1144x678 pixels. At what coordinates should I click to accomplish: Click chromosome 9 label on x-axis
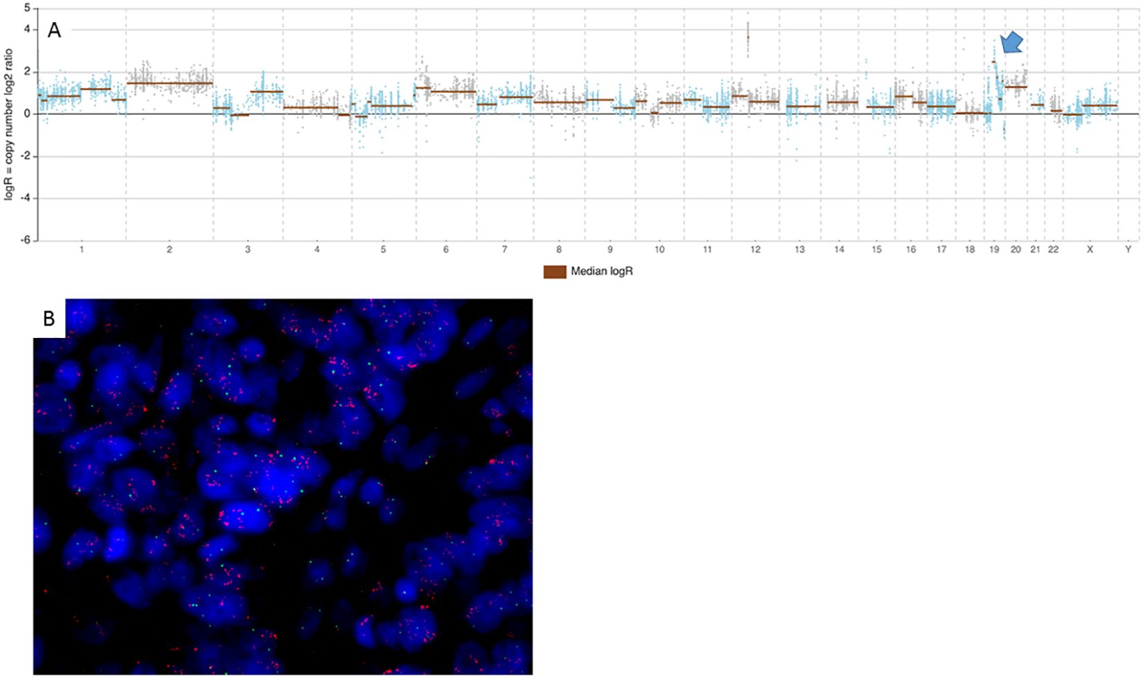(x=610, y=249)
